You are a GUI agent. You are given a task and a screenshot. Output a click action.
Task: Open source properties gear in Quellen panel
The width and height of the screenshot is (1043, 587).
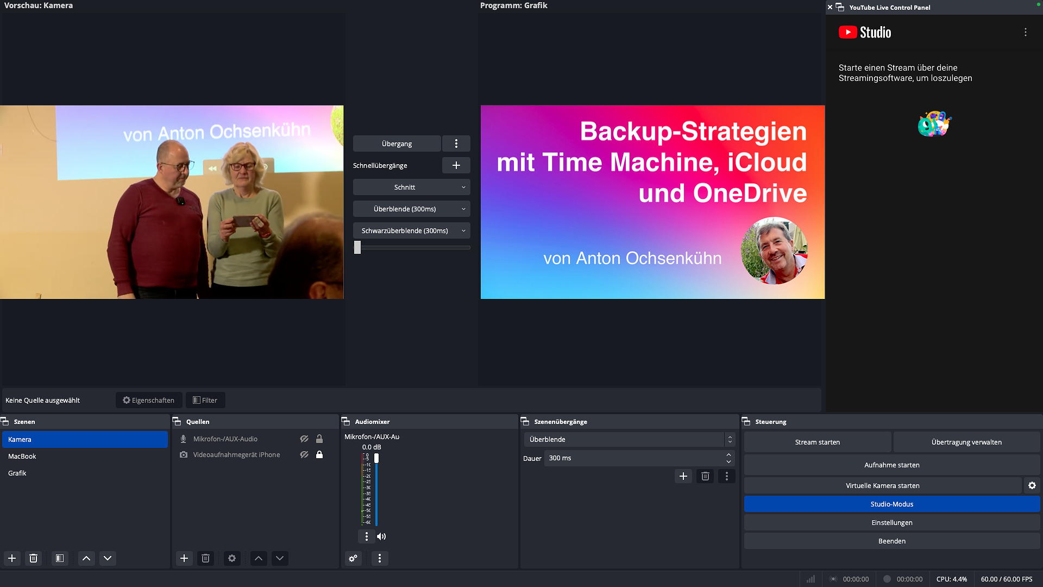(x=232, y=558)
